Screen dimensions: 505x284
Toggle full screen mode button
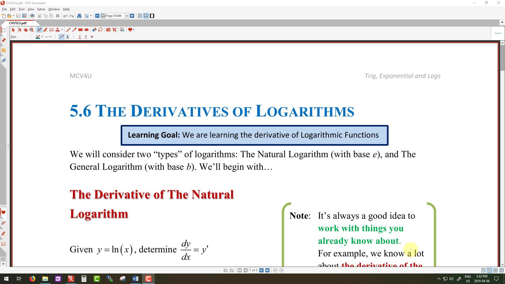click(152, 16)
